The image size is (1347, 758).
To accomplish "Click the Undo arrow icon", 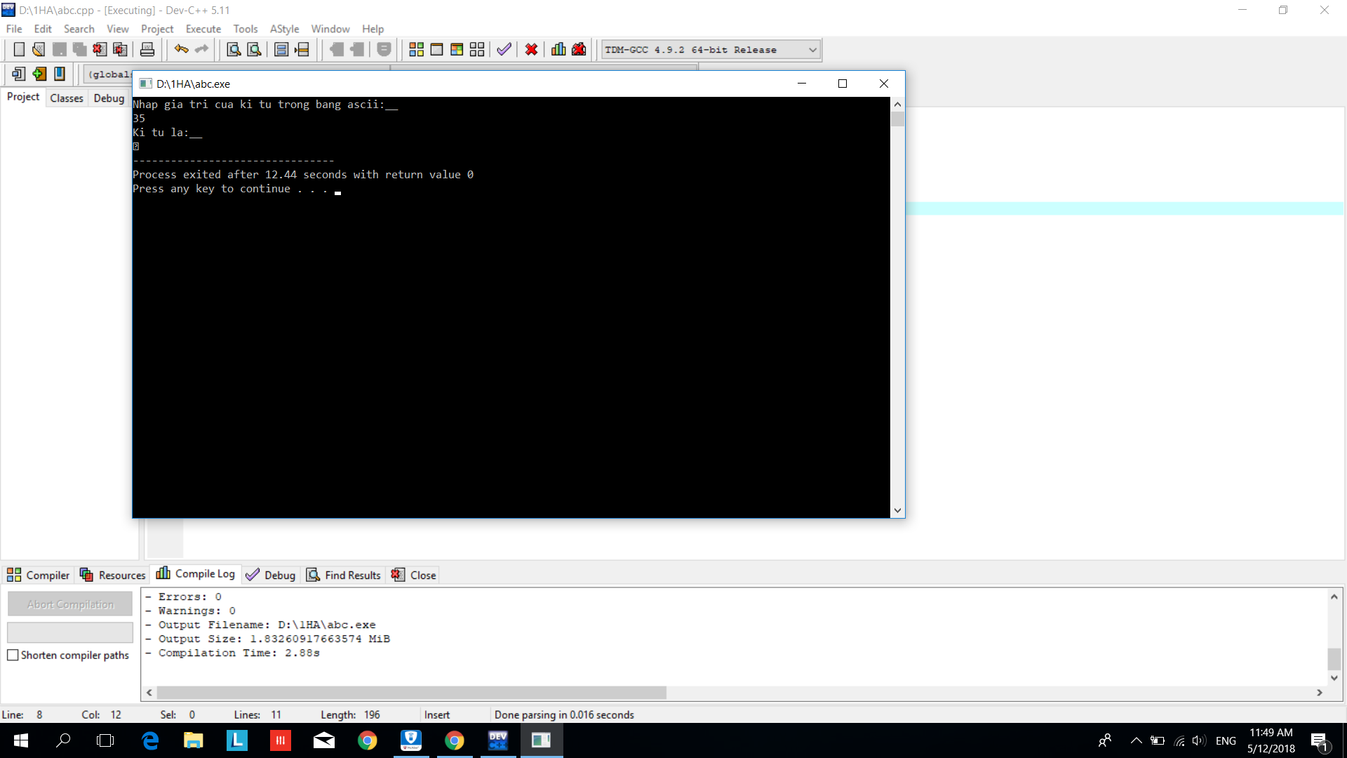I will coord(182,49).
